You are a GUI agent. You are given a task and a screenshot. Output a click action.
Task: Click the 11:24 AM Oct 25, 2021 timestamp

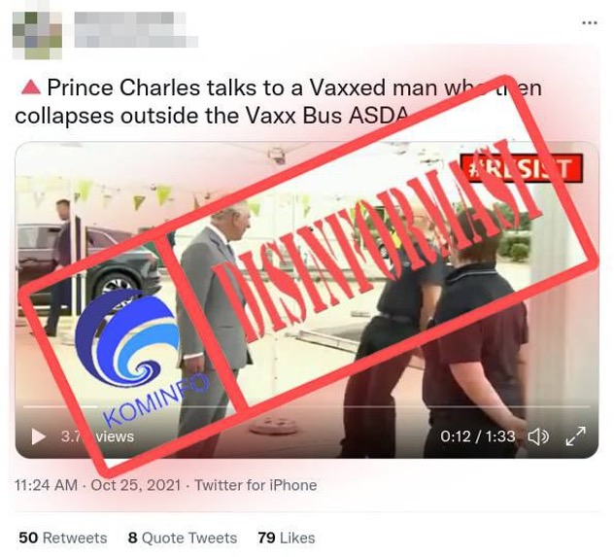pyautogui.click(x=97, y=485)
